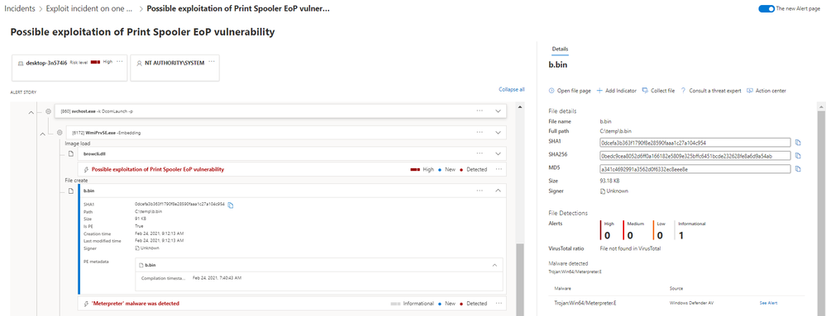Screen dimensions: 826x316
Task: Click the MD5 hash field
Action: [695, 169]
